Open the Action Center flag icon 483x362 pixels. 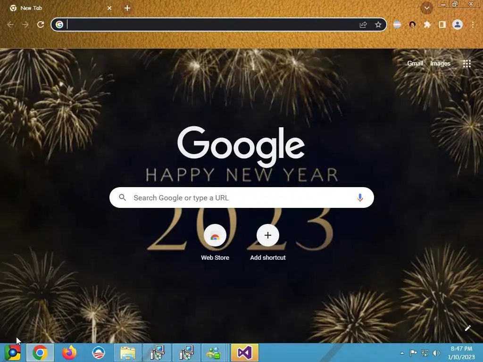tap(413, 353)
